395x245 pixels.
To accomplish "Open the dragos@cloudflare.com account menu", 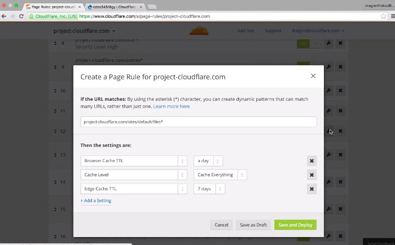I will tap(318, 30).
